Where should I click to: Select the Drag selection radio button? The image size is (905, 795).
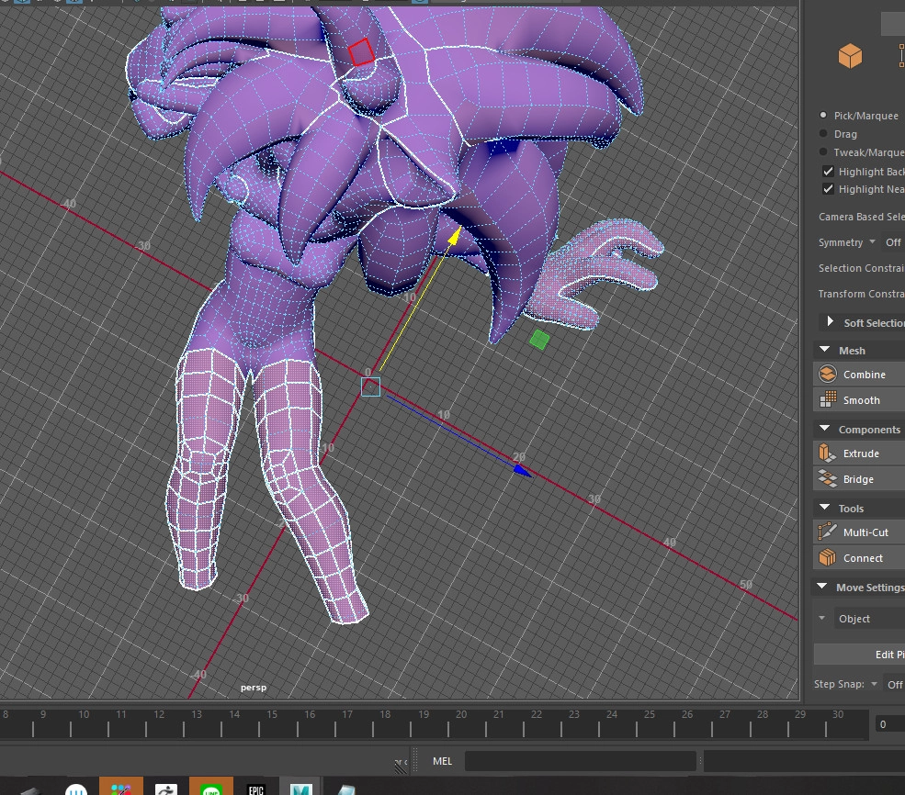pos(823,134)
